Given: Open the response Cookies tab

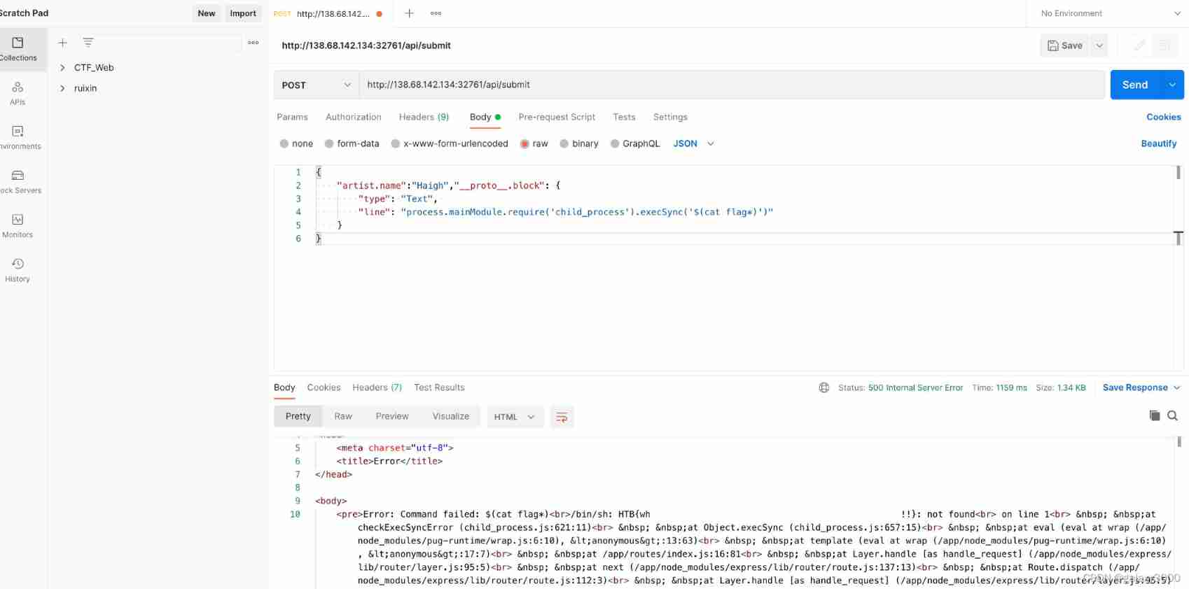Looking at the screenshot, I should click(x=324, y=388).
